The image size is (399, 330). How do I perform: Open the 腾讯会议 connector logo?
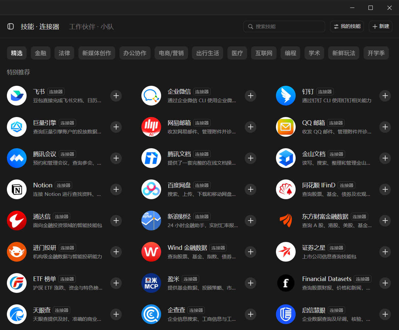click(x=17, y=158)
